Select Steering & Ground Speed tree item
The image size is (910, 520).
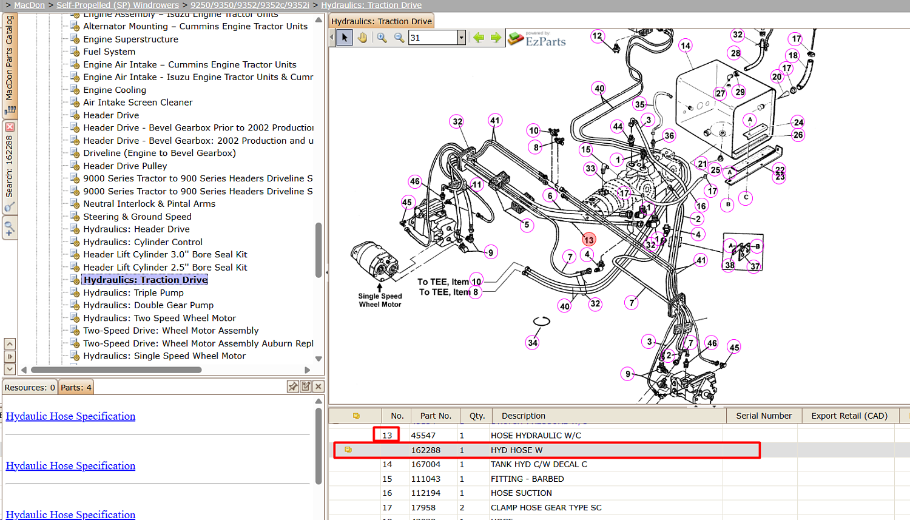[x=137, y=217]
